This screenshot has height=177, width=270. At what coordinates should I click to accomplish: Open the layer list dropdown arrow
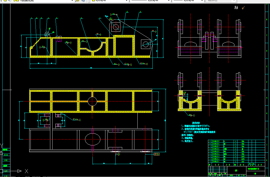(x=72, y=1)
